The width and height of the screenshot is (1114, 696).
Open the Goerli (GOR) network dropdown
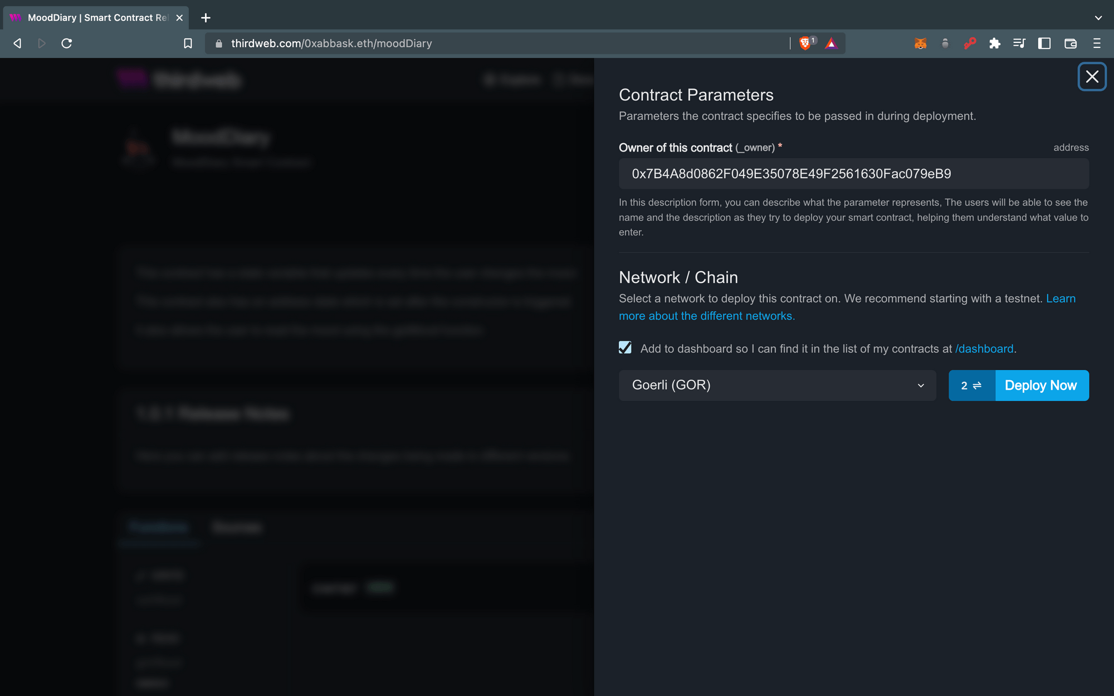(778, 385)
